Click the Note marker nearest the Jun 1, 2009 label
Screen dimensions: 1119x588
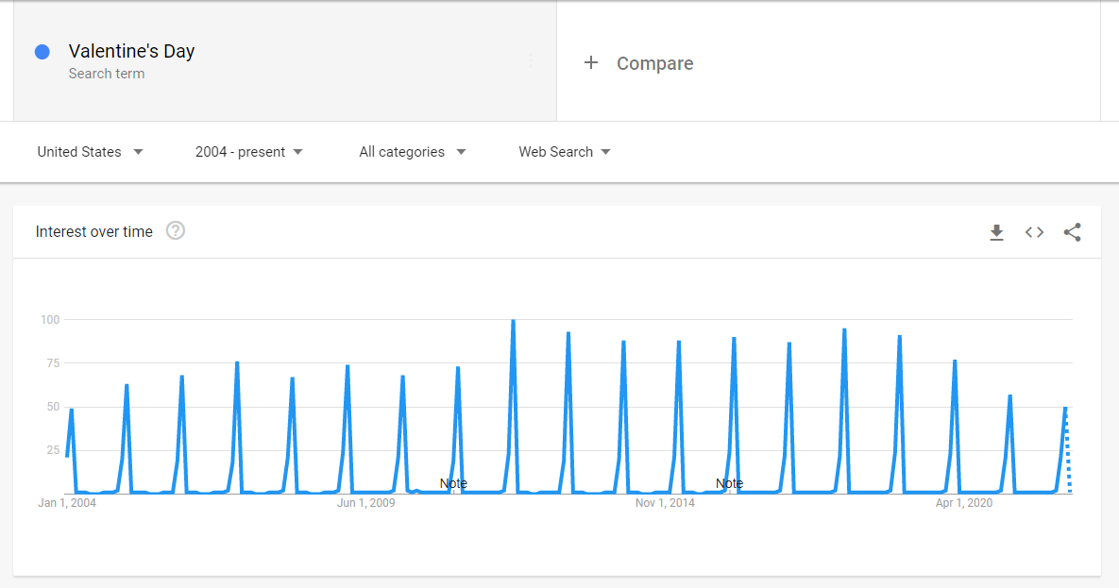(x=453, y=483)
